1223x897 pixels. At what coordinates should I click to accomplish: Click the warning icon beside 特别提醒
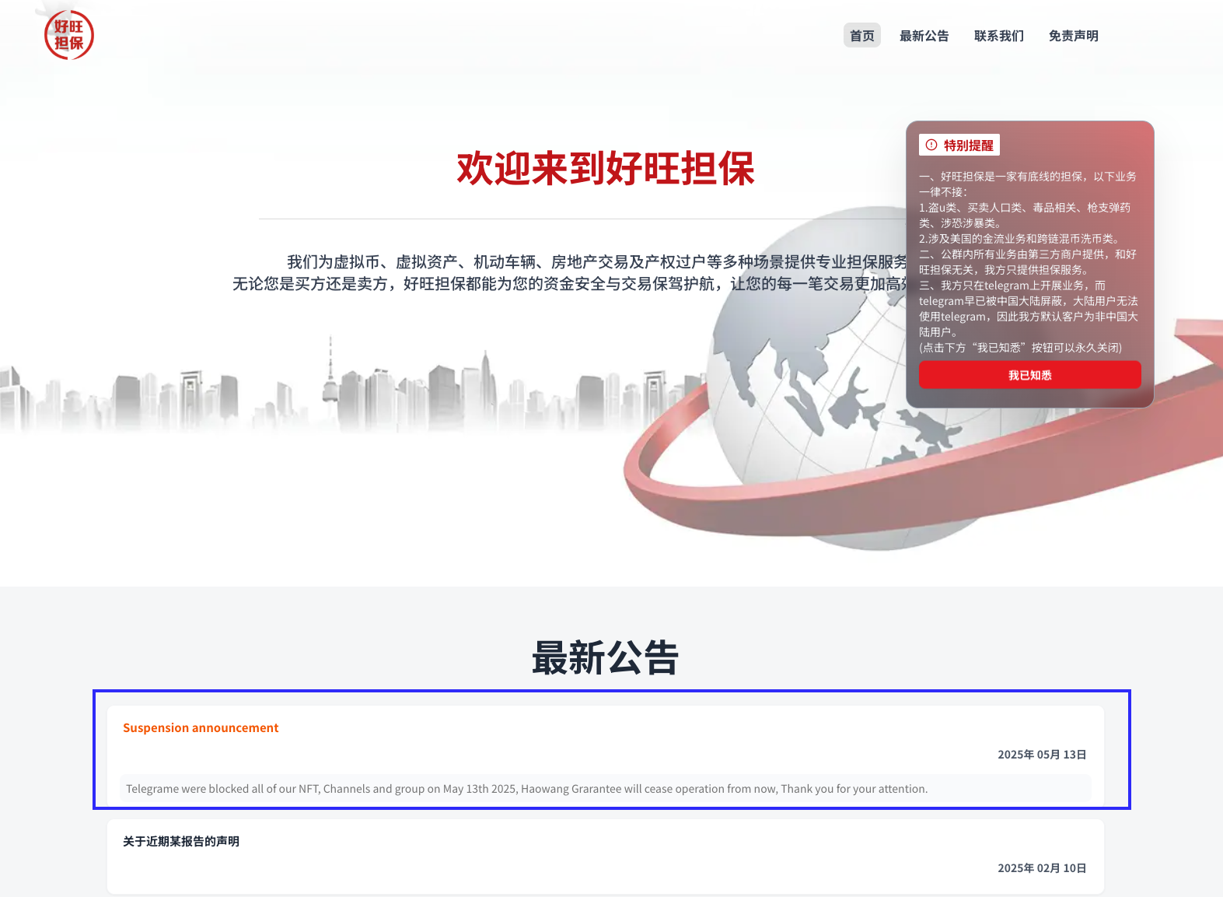point(931,145)
